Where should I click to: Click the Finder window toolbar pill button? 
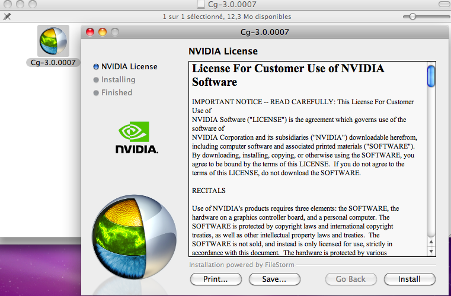(444, 4)
